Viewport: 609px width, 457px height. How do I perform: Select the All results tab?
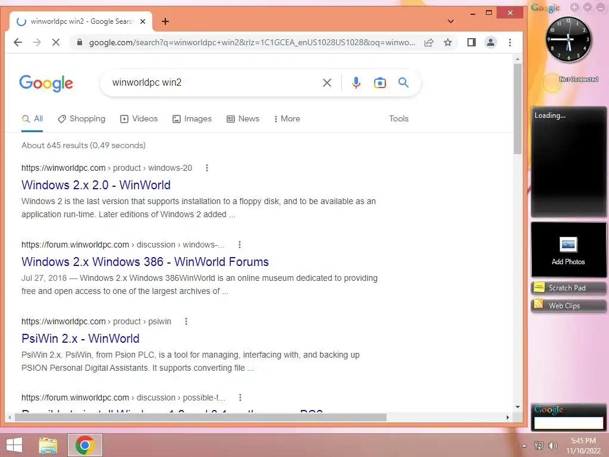tap(32, 118)
